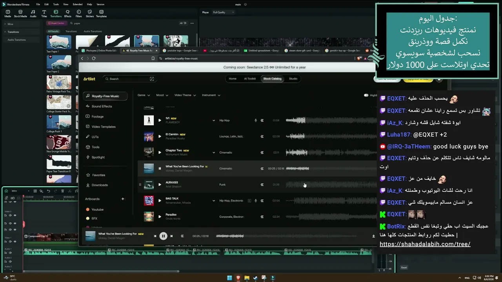Mute the Audio 2 track
This screenshot has height=282, width=502.
coord(10,262)
